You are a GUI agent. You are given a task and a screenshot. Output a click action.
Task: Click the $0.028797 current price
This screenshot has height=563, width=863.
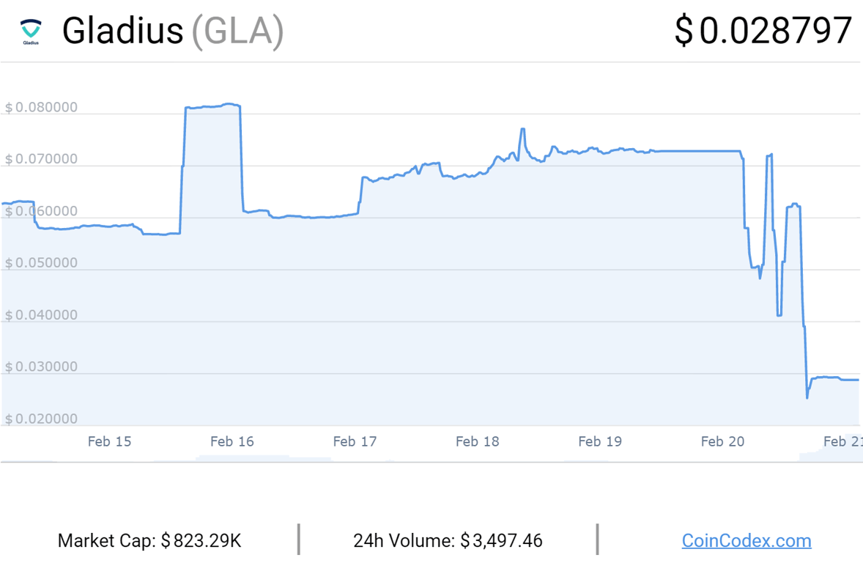(x=763, y=32)
